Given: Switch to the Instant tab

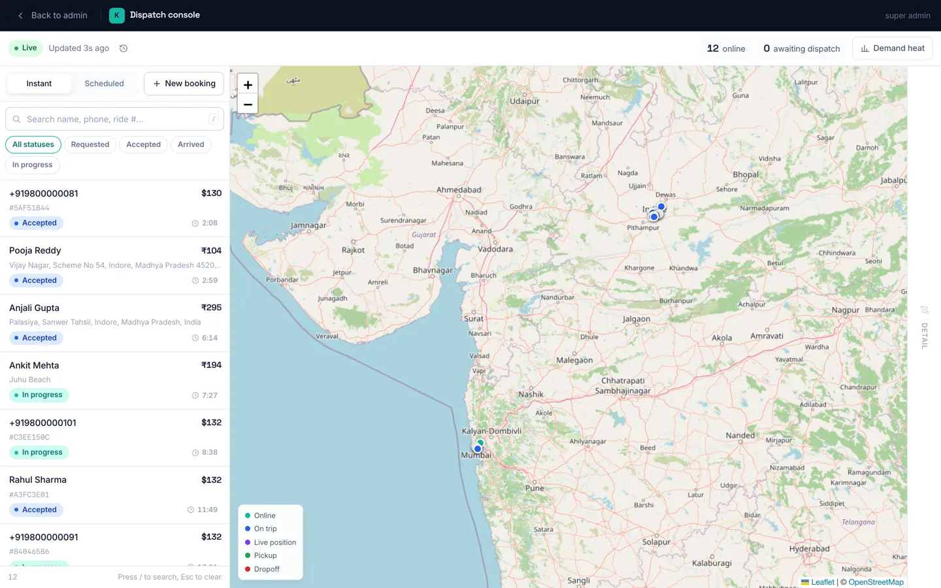Looking at the screenshot, I should [x=39, y=84].
